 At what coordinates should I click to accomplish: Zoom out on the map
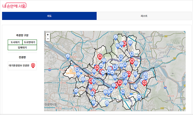(x=48, y=39)
